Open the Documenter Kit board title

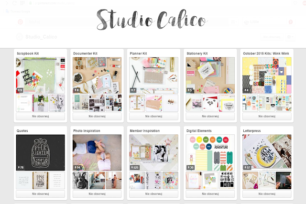[85, 54]
